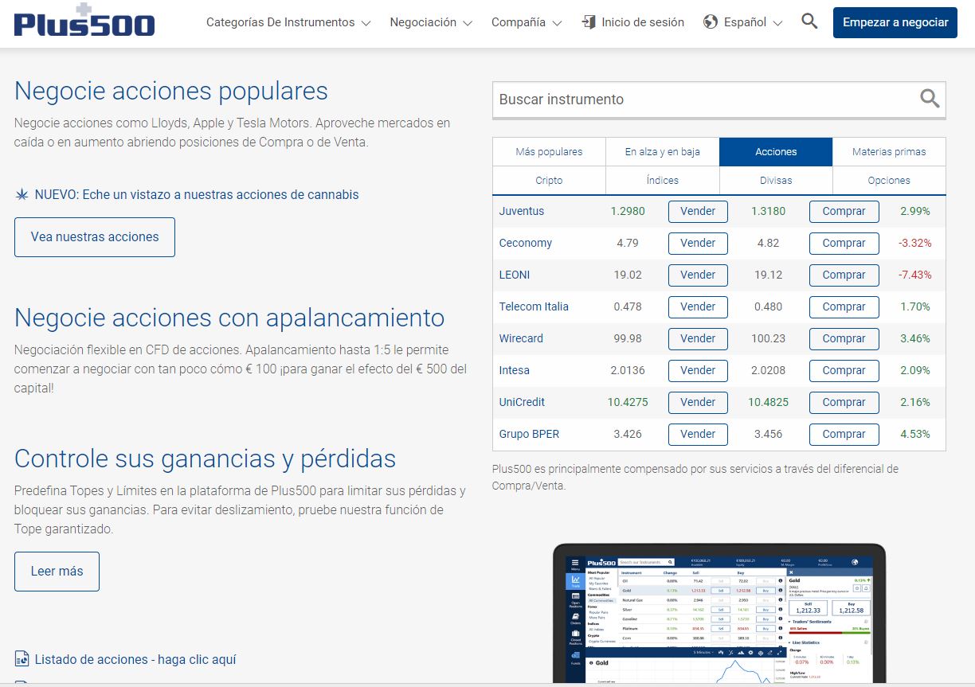Screen dimensions: 975x687
Task: Click Vender for Ceconomy
Action: 698,243
